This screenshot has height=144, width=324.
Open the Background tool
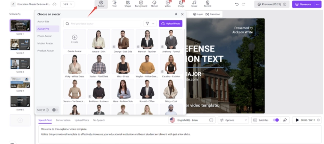[x=141, y=4]
